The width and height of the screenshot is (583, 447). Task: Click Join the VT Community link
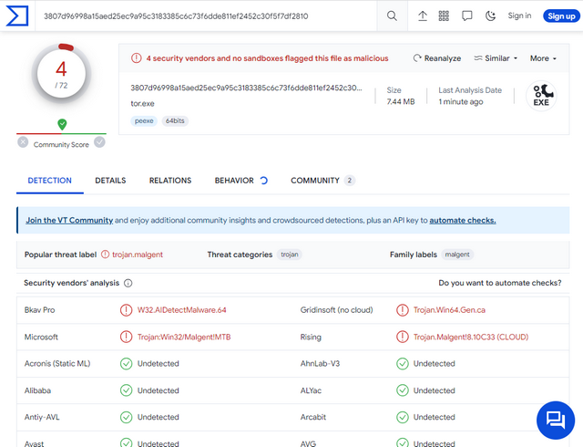click(69, 220)
